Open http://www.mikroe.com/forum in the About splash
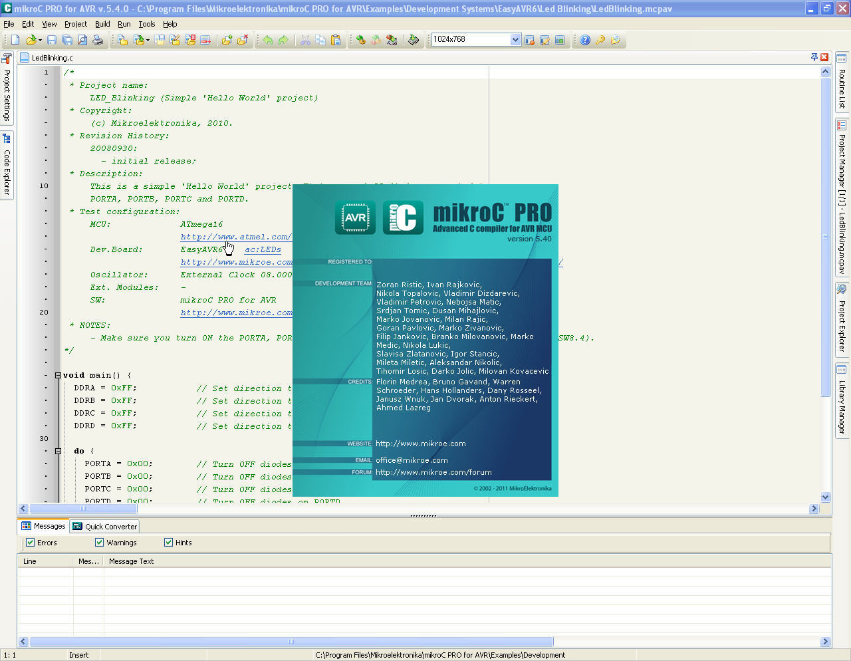Screen dimensions: 851x661 pos(433,472)
